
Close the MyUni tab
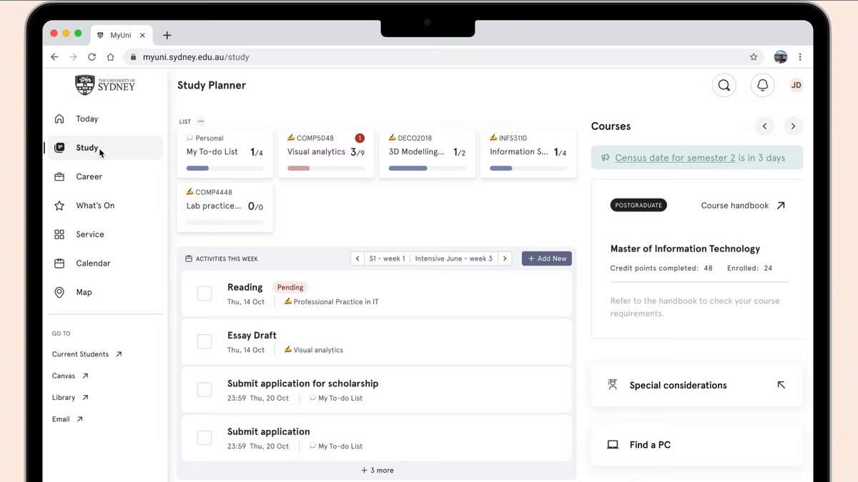142,35
